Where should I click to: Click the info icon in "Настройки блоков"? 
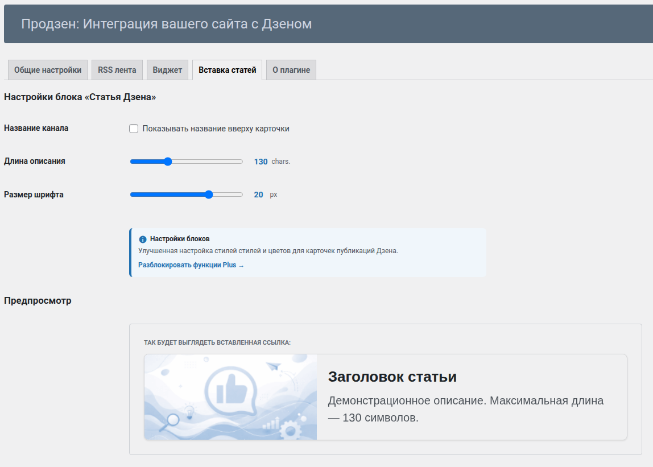point(142,240)
